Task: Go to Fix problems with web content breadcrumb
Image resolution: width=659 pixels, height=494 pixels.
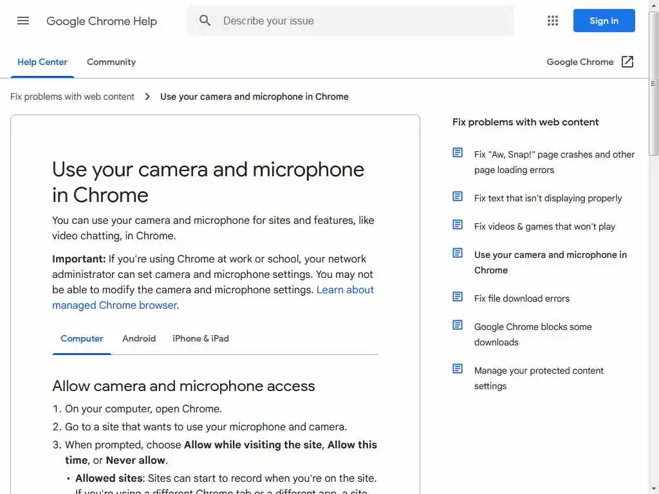Action: coord(72,96)
